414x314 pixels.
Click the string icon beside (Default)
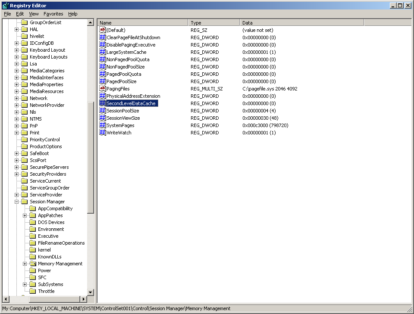pos(103,30)
